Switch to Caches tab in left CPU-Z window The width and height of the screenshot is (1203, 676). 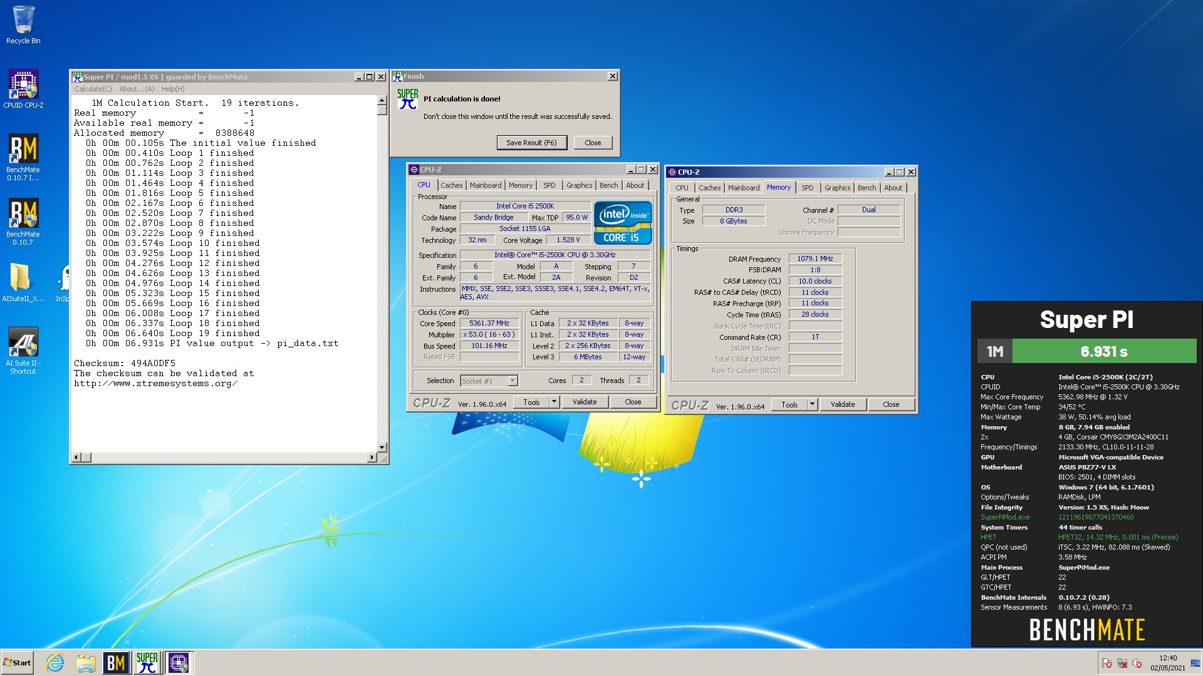click(451, 185)
